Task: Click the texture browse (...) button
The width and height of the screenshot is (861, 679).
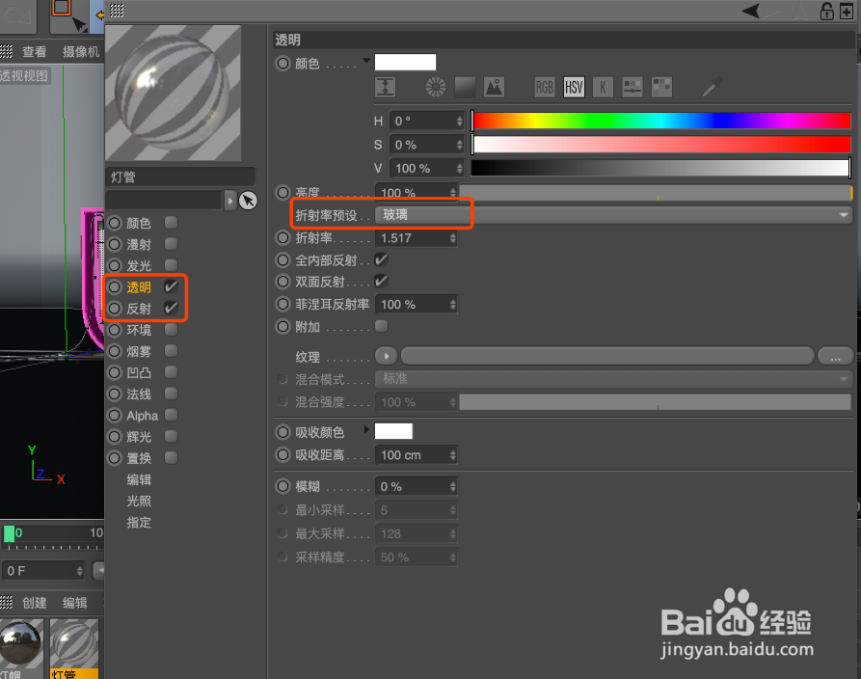Action: pos(835,356)
